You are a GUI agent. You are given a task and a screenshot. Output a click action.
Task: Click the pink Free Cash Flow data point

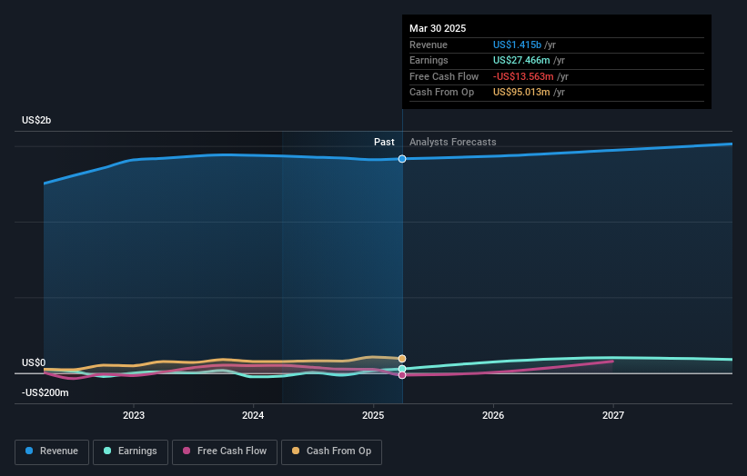point(402,375)
